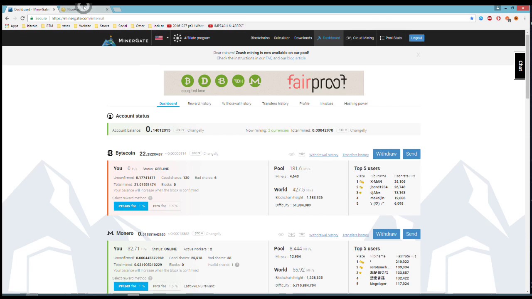532x299 pixels.
Task: Switch to the Withdrawal history tab
Action: tap(236, 103)
